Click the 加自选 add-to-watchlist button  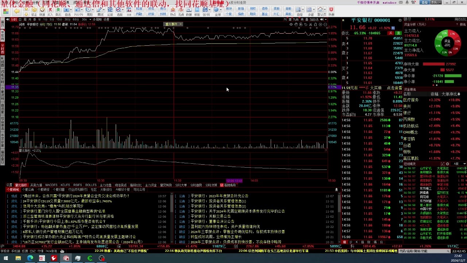click(x=314, y=19)
